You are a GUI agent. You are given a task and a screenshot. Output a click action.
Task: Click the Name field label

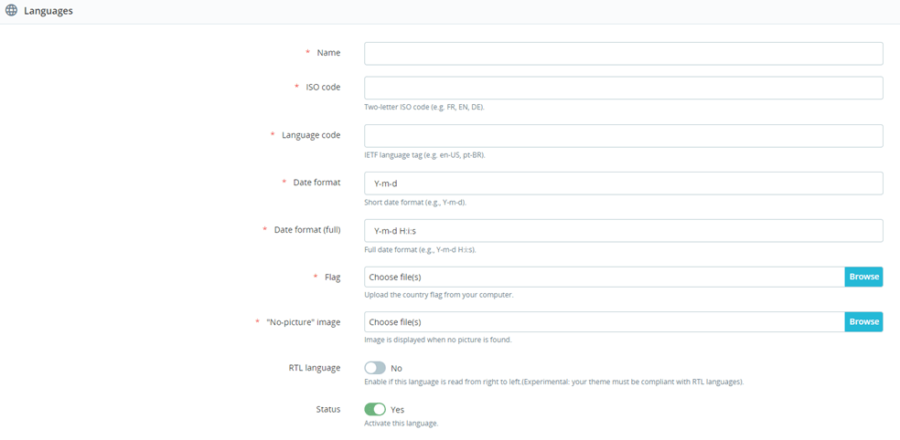[328, 53]
